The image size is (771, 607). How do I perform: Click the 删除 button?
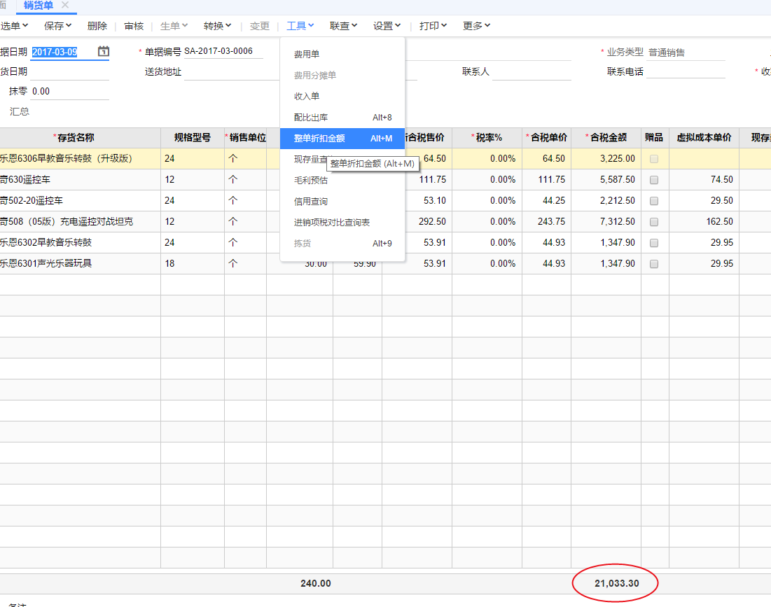(x=97, y=26)
